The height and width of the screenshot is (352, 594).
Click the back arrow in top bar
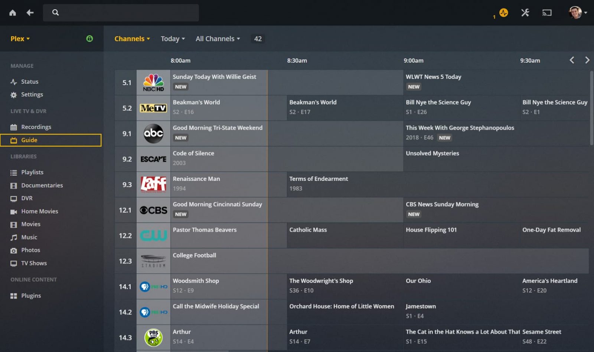(30, 13)
